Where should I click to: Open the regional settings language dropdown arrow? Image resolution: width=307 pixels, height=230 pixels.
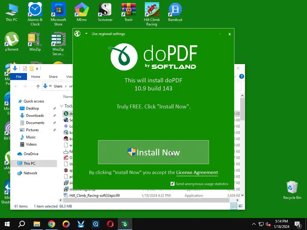[86, 34]
